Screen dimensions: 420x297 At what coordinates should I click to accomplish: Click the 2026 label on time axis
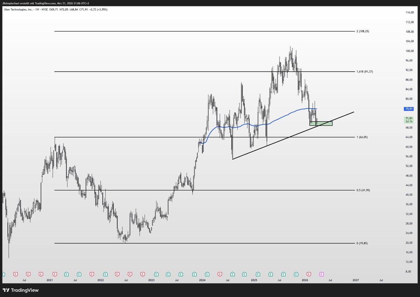pyautogui.click(x=304, y=280)
